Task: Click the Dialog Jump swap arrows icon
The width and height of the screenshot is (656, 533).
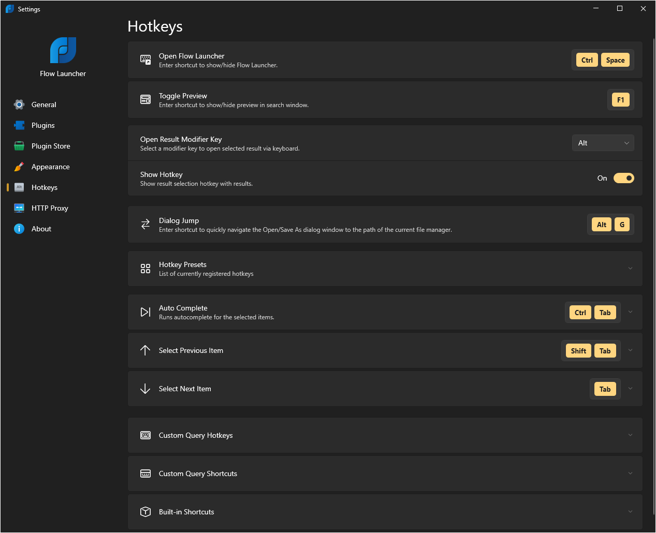Action: click(145, 224)
